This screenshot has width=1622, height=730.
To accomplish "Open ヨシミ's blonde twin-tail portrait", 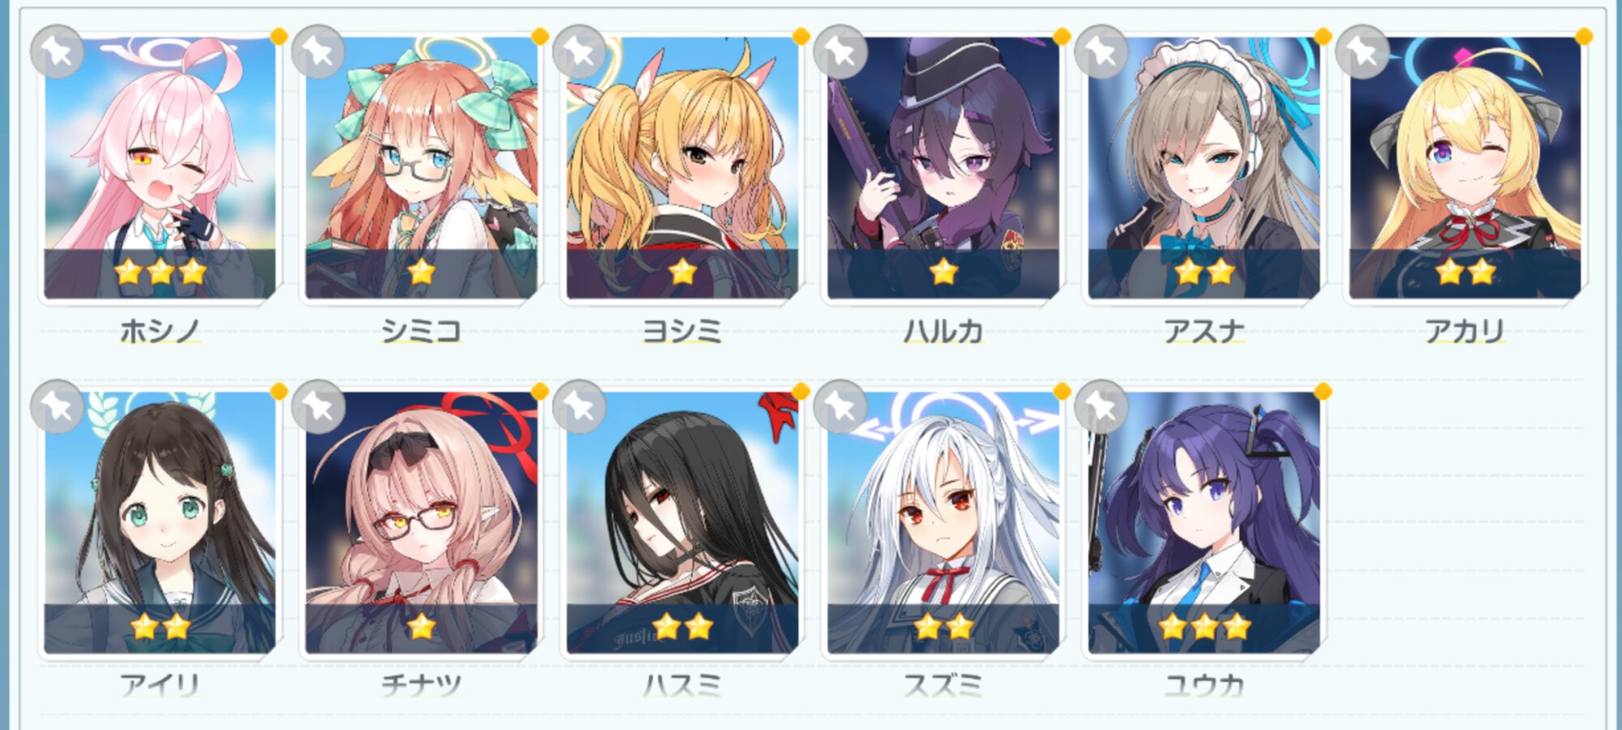I will 682,168.
